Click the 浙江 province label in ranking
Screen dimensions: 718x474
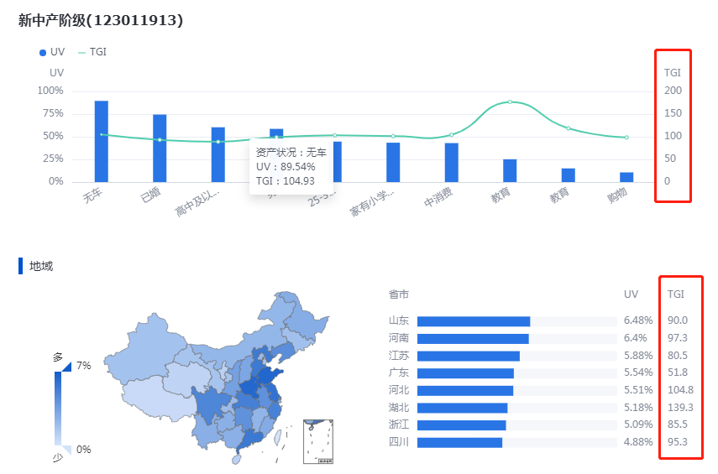(x=399, y=425)
